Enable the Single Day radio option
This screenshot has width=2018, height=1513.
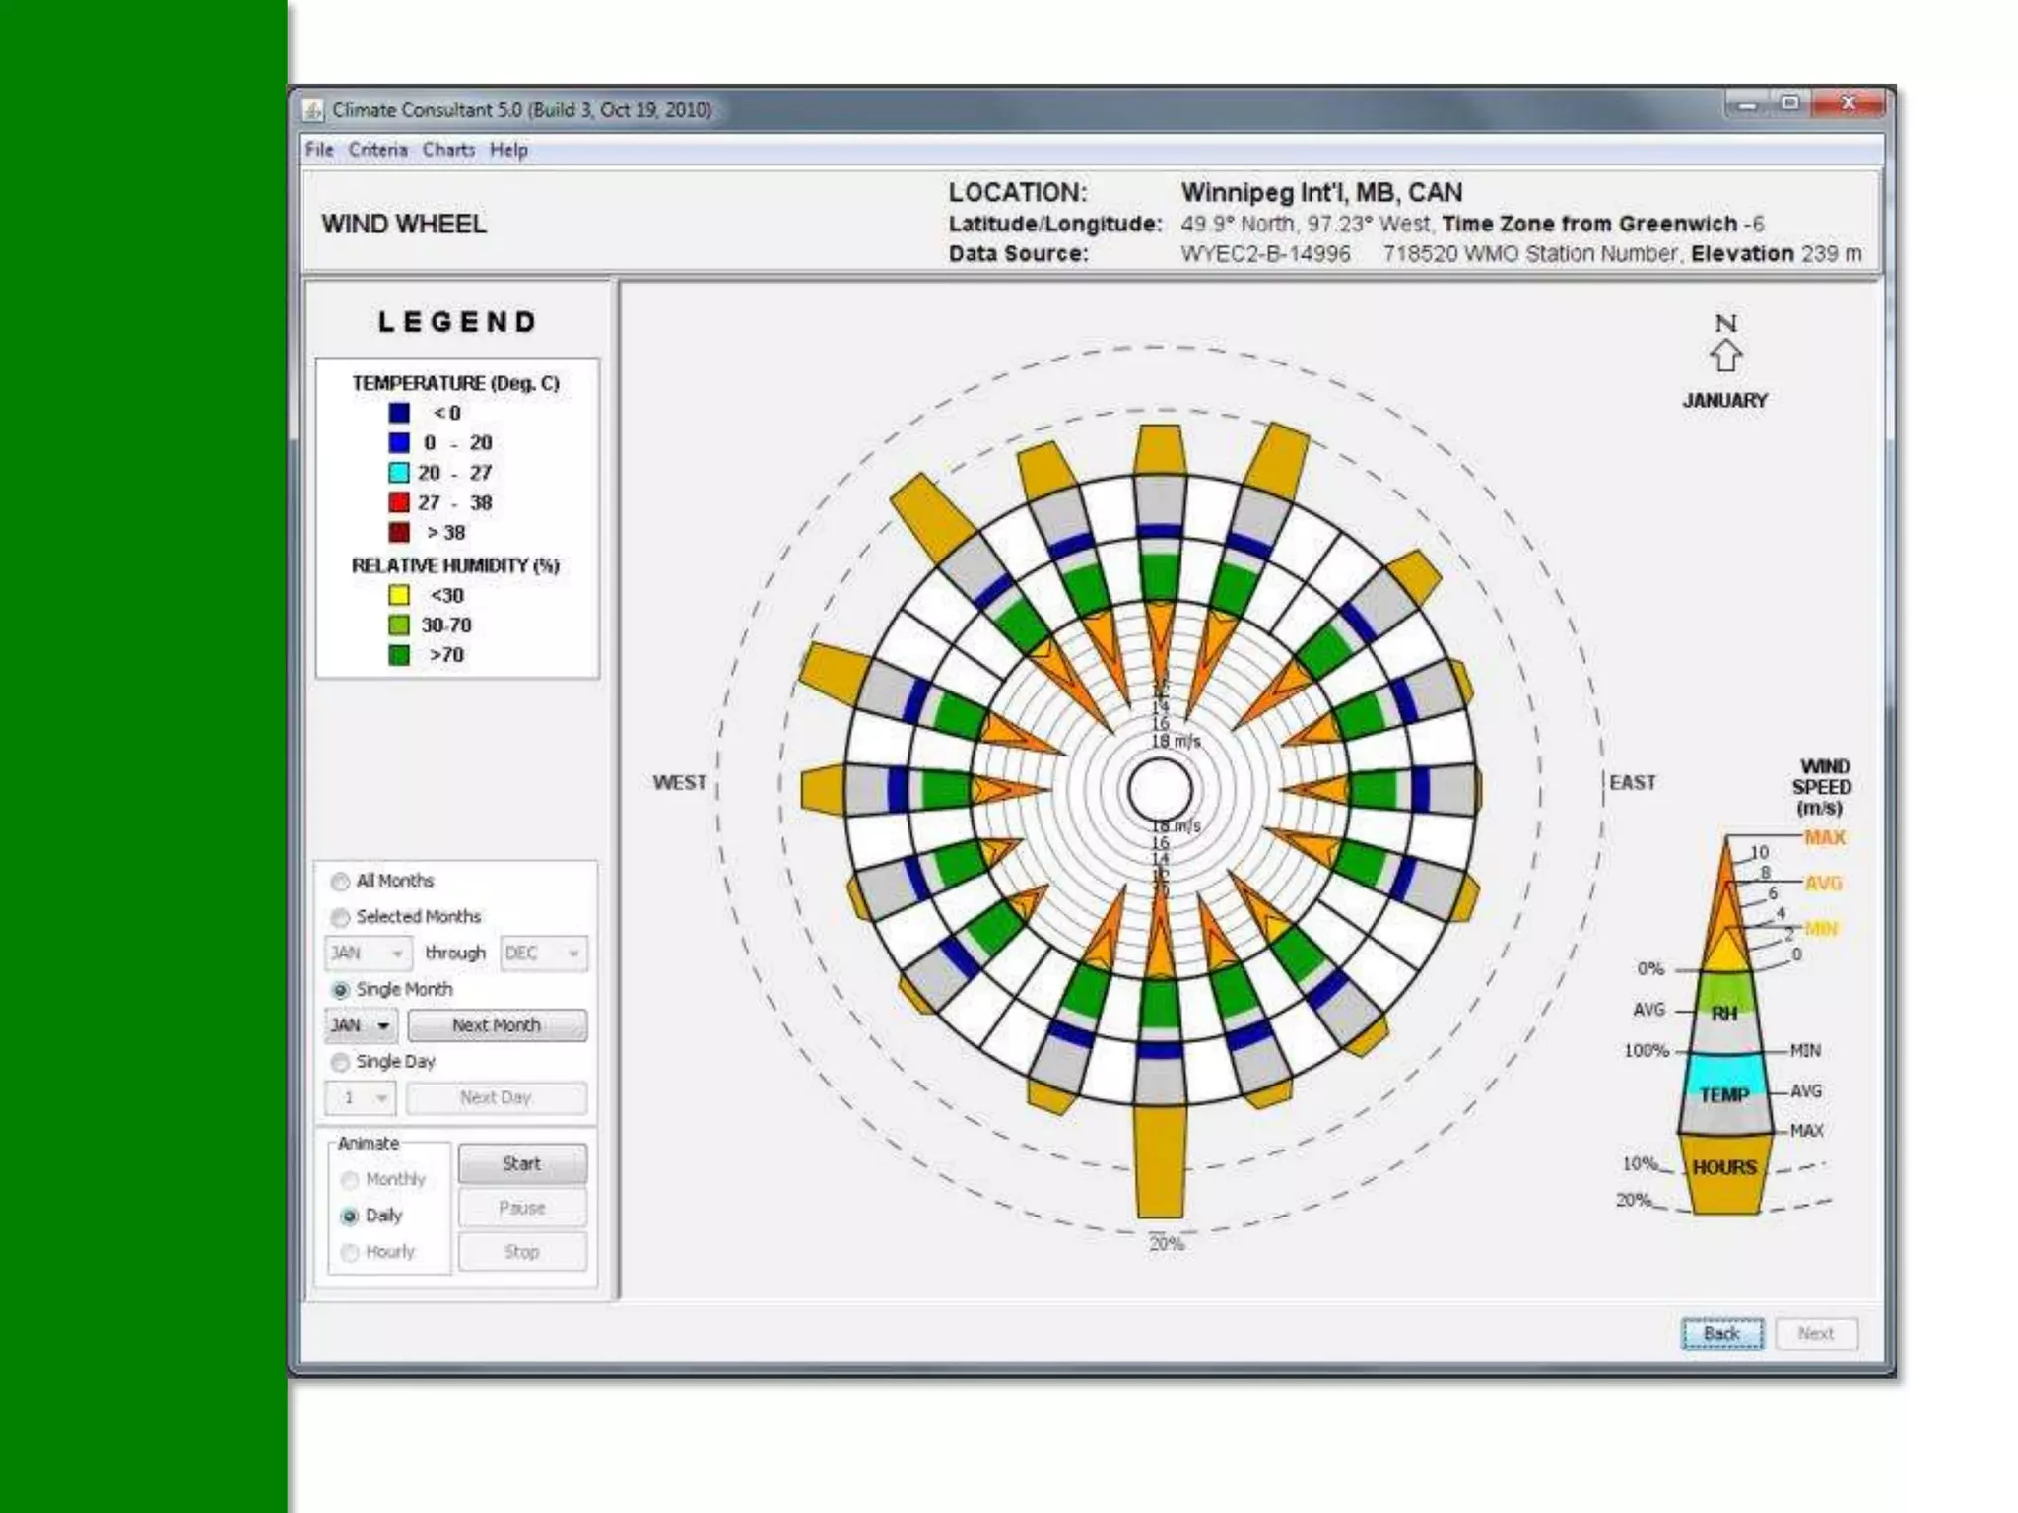tap(341, 1062)
